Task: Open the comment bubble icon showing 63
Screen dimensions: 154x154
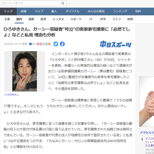Action: click(32, 44)
